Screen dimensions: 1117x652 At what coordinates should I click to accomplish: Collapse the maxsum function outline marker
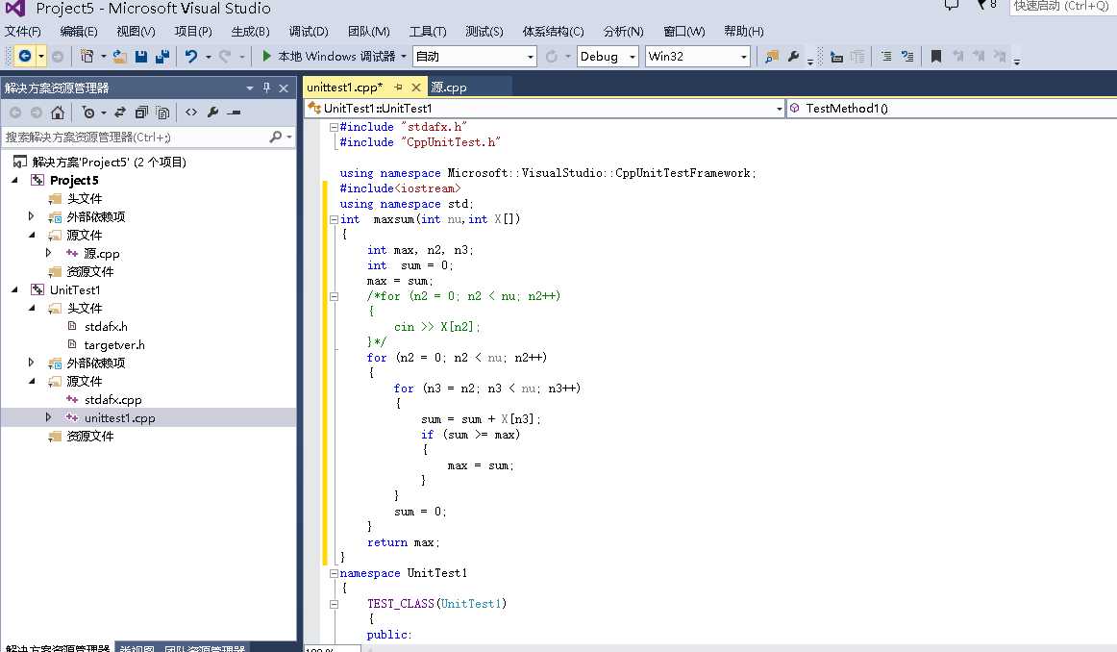click(334, 219)
